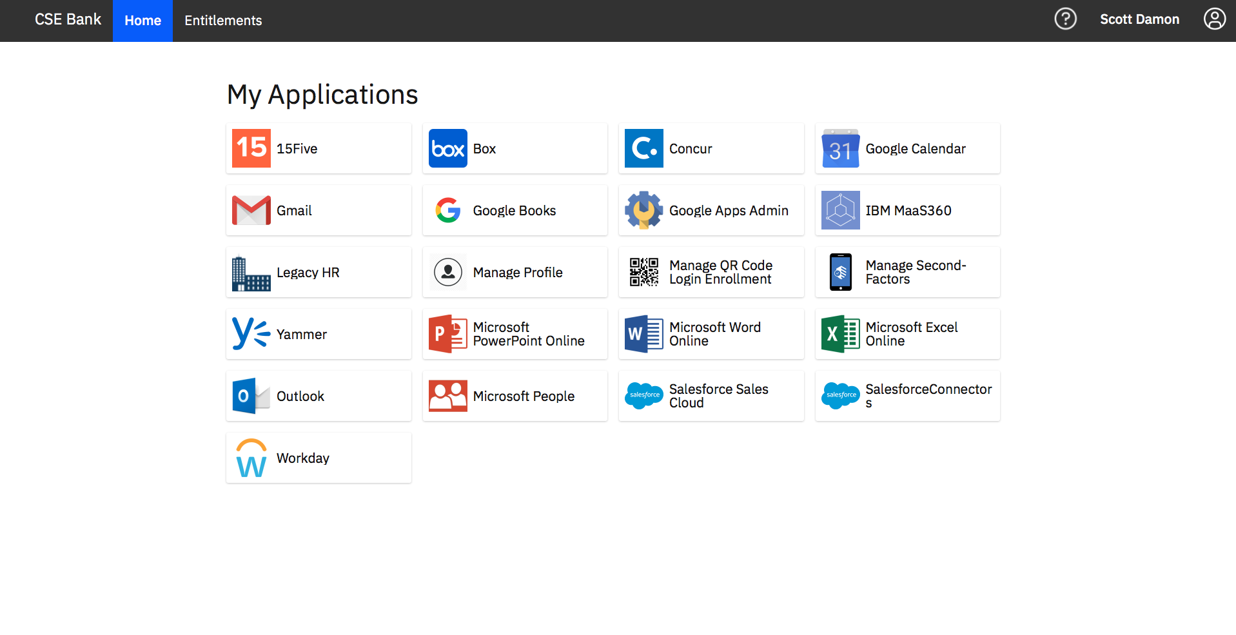The image size is (1236, 635).
Task: Click the Microsoft Word Online icon
Action: pos(644,334)
